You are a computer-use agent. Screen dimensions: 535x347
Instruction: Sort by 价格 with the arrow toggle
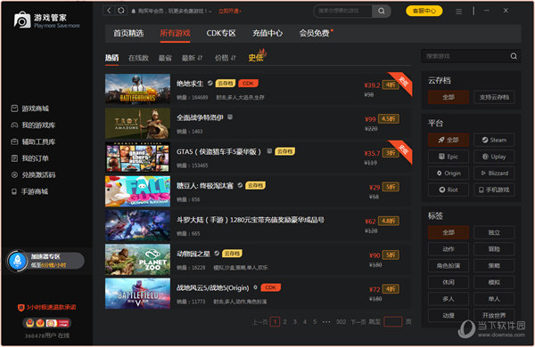(226, 58)
